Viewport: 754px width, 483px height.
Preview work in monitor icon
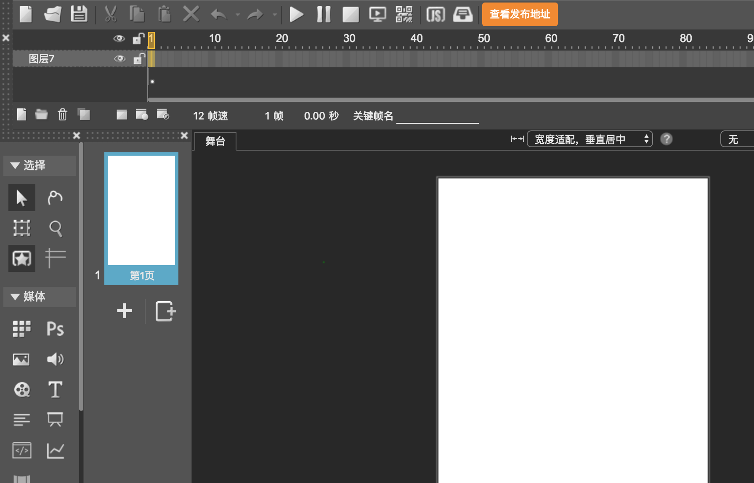[377, 14]
